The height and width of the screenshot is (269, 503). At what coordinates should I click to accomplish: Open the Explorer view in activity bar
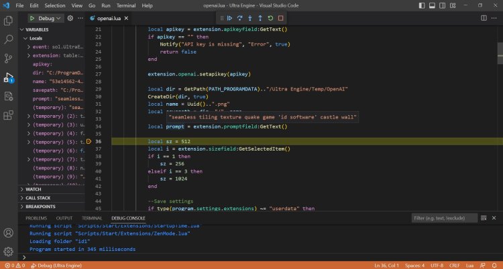(x=9, y=21)
